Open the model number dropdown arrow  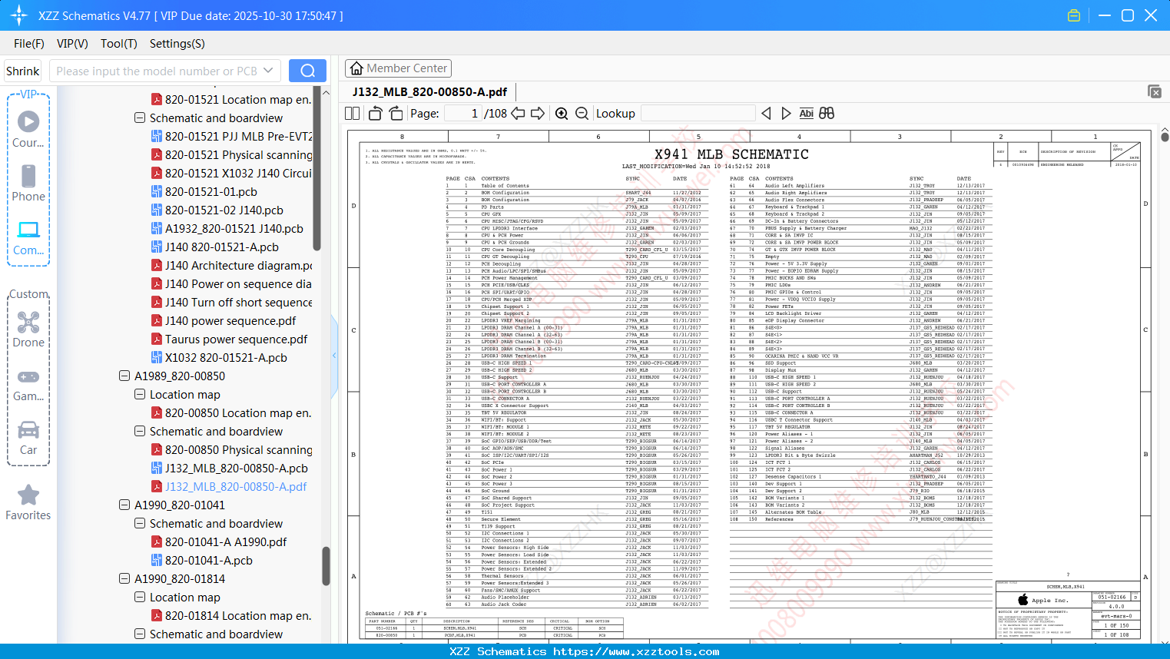(x=268, y=71)
